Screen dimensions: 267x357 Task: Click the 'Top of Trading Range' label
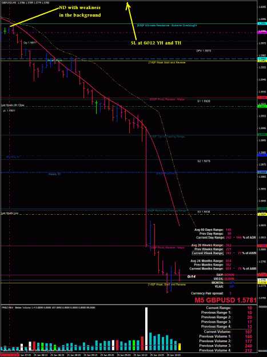pyautogui.click(x=167, y=137)
